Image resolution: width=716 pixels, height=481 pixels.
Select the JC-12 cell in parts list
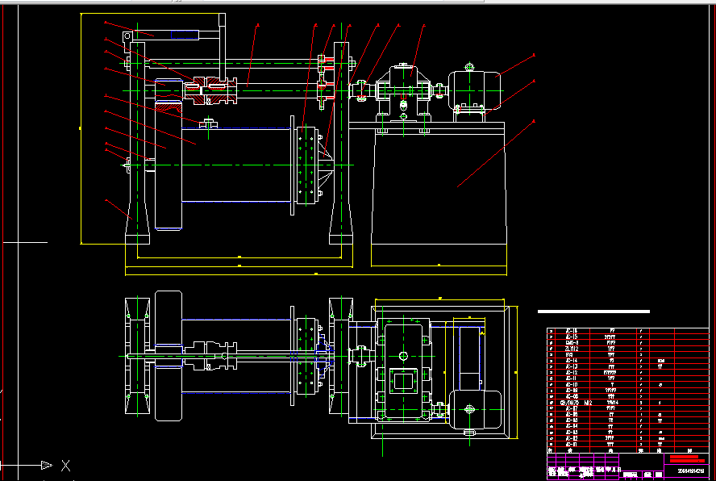point(572,373)
